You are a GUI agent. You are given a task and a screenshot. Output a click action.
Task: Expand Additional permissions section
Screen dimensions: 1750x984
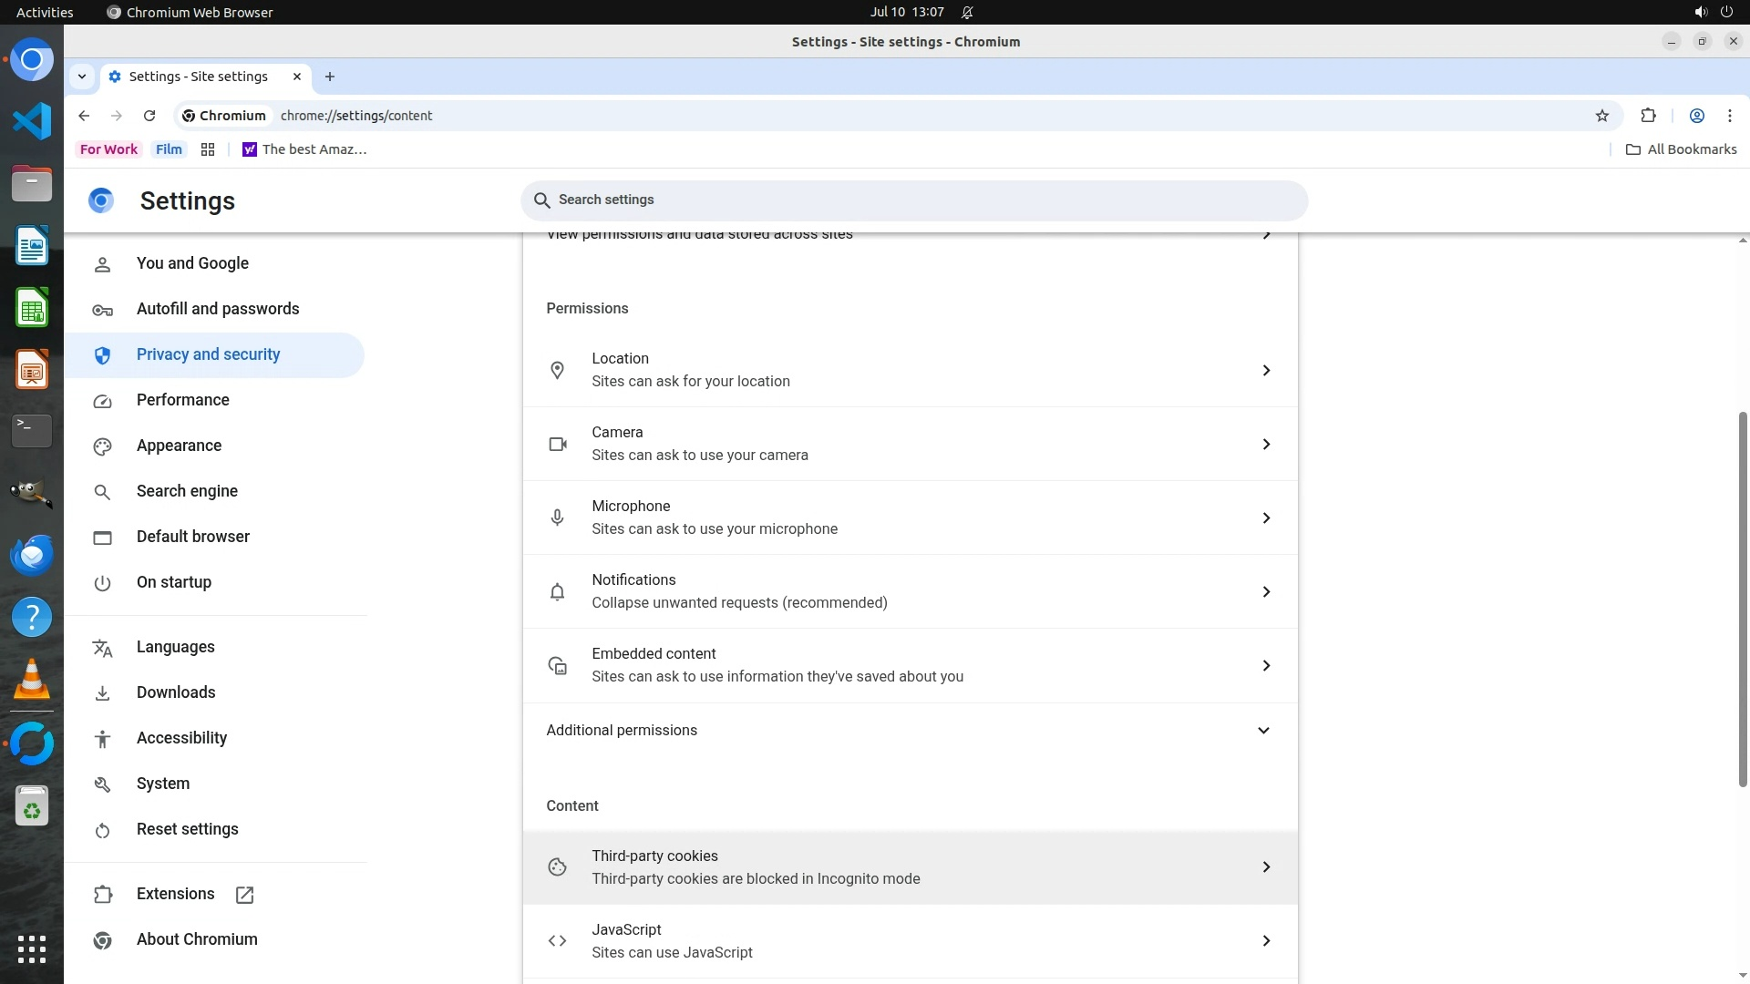[909, 730]
